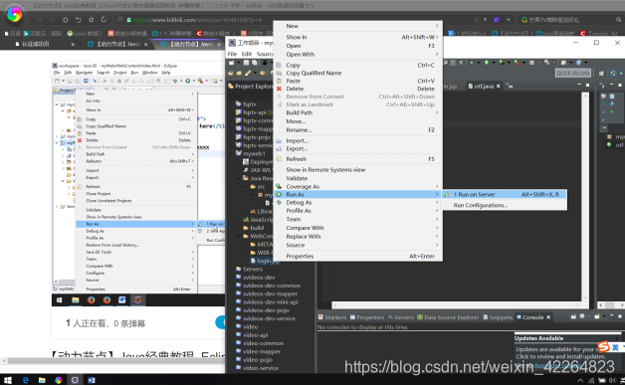Switch to the Properties tab in bottom panel
Screen dimensions: 625x386
point(366,317)
